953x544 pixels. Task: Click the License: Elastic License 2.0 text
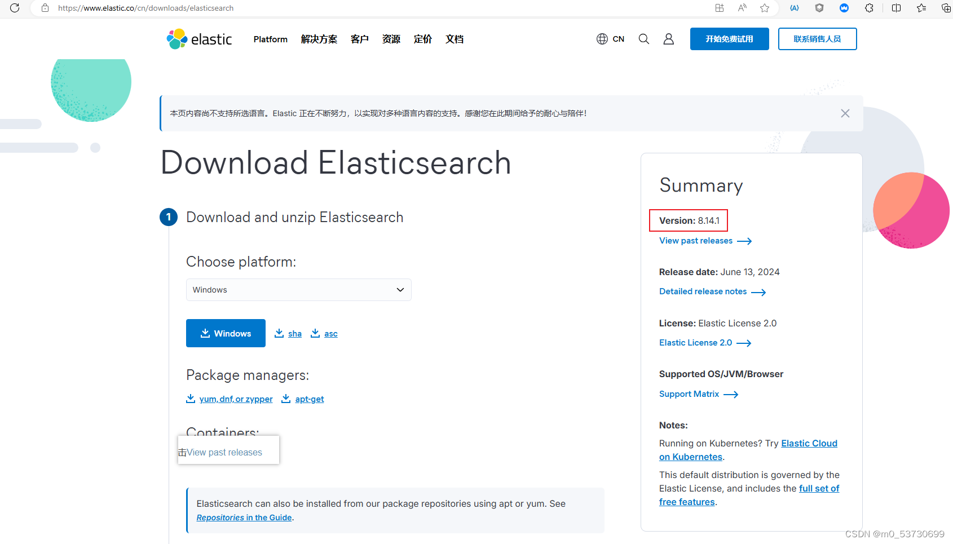[x=718, y=323]
